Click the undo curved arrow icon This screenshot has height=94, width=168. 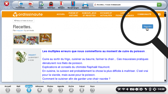[x=146, y=89]
